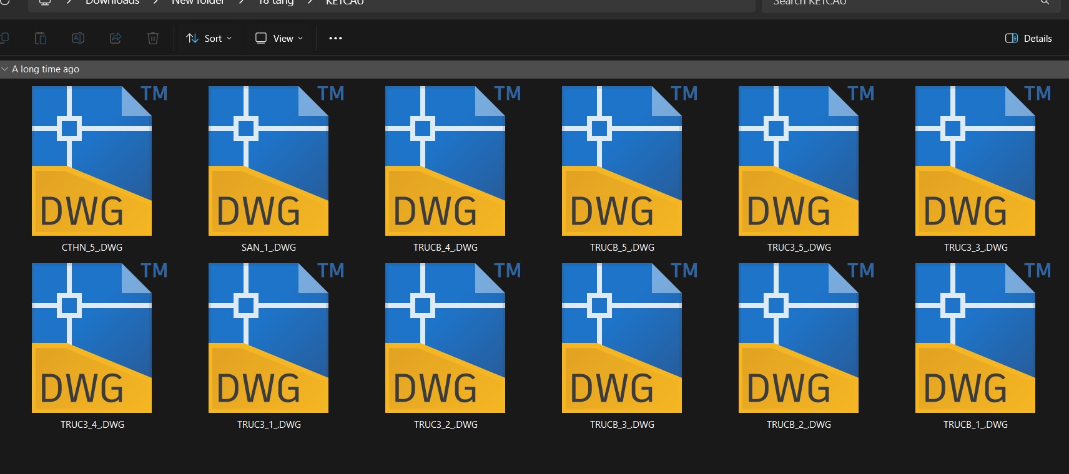Select the TRUCB_1_.DWG file icon
1069x474 pixels.
975,338
